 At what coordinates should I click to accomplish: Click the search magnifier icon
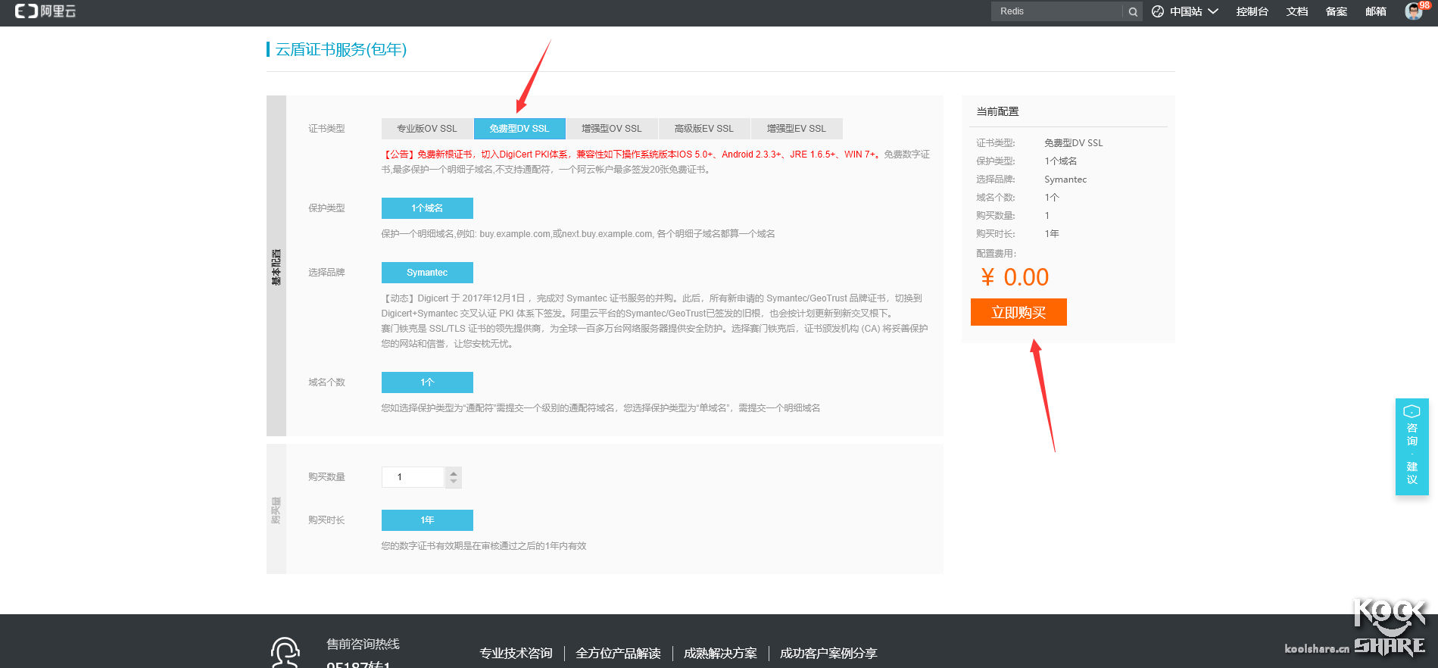pyautogui.click(x=1133, y=11)
